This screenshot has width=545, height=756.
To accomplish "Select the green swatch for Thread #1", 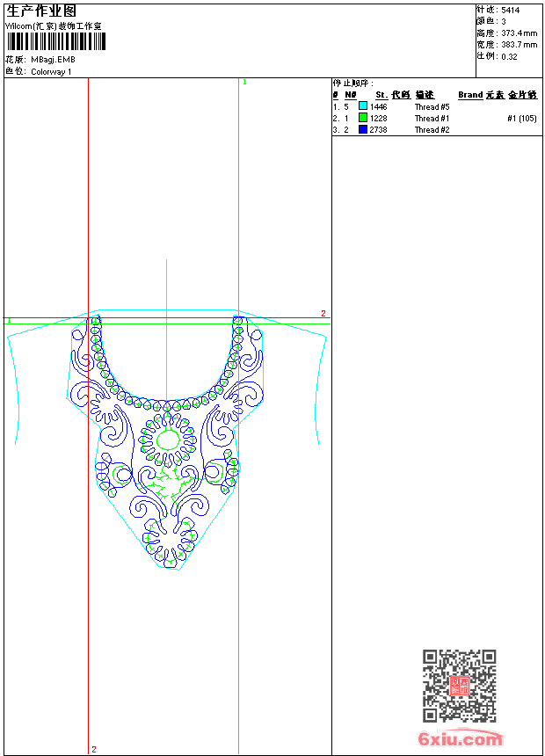I will pyautogui.click(x=362, y=118).
